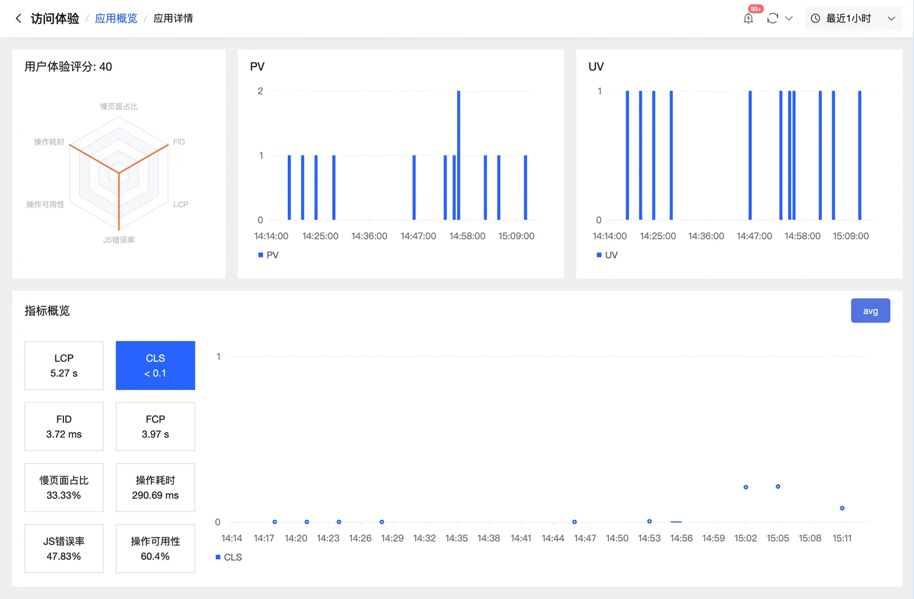This screenshot has height=599, width=914.
Task: Select the 操作耗时 metric card
Action: 155,487
